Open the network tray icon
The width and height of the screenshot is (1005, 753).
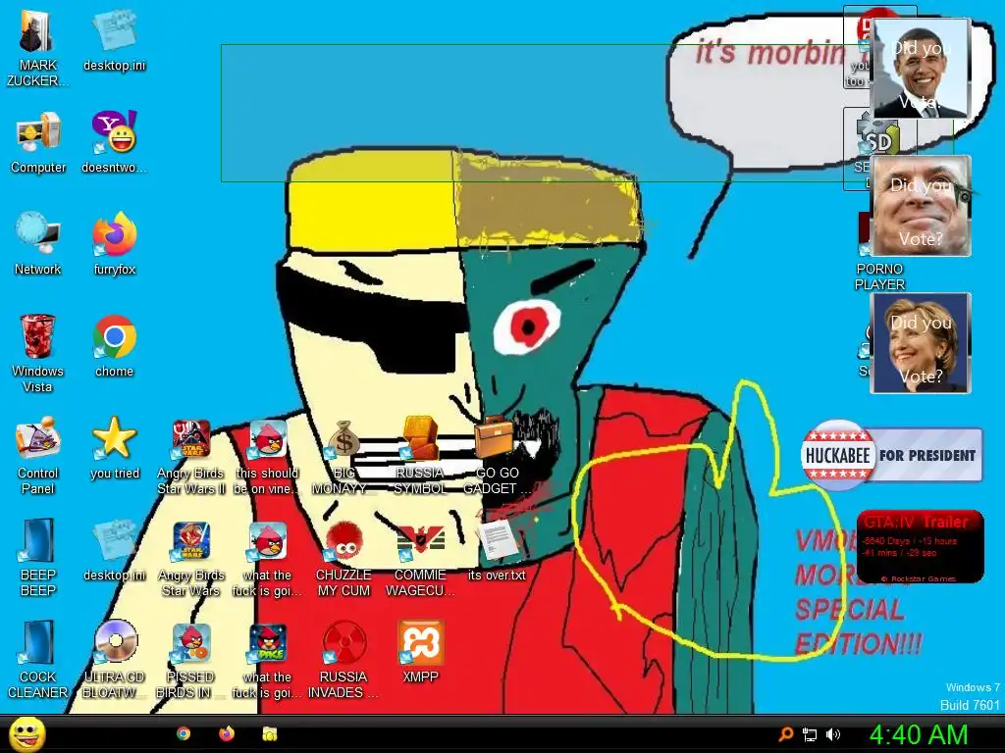pyautogui.click(x=810, y=735)
